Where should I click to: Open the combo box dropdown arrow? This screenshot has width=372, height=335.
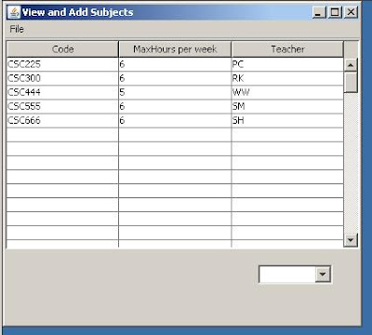(323, 275)
